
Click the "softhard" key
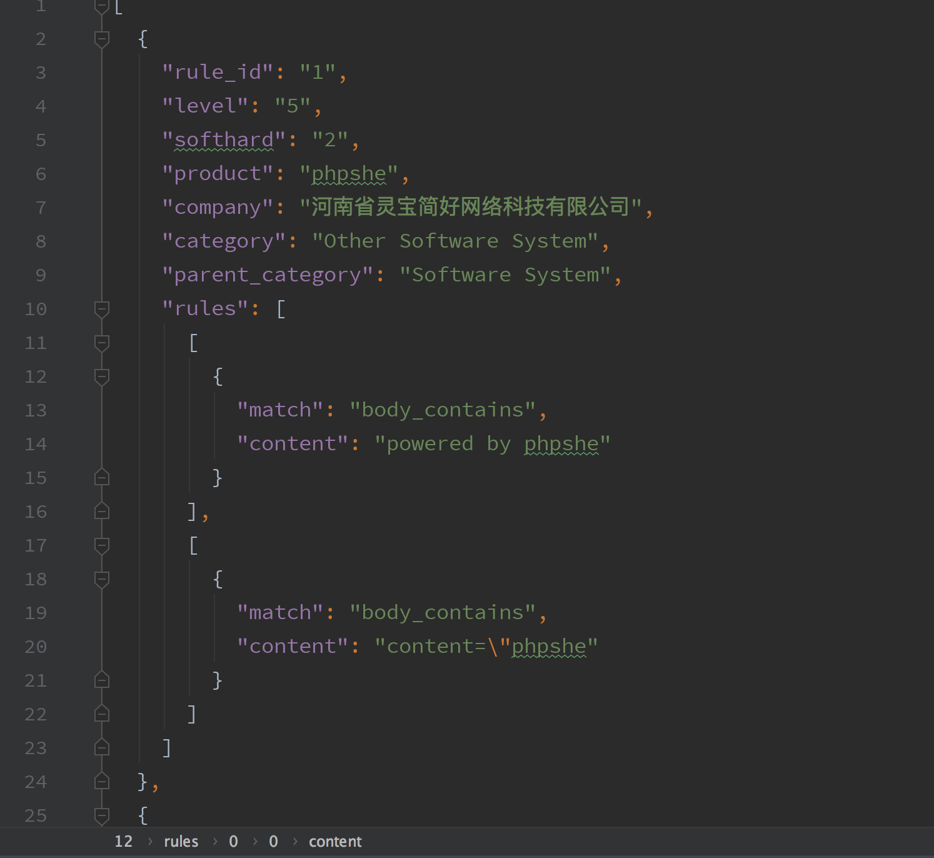click(x=224, y=140)
